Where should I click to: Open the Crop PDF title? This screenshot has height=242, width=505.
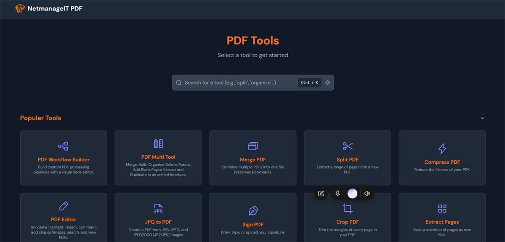click(348, 222)
